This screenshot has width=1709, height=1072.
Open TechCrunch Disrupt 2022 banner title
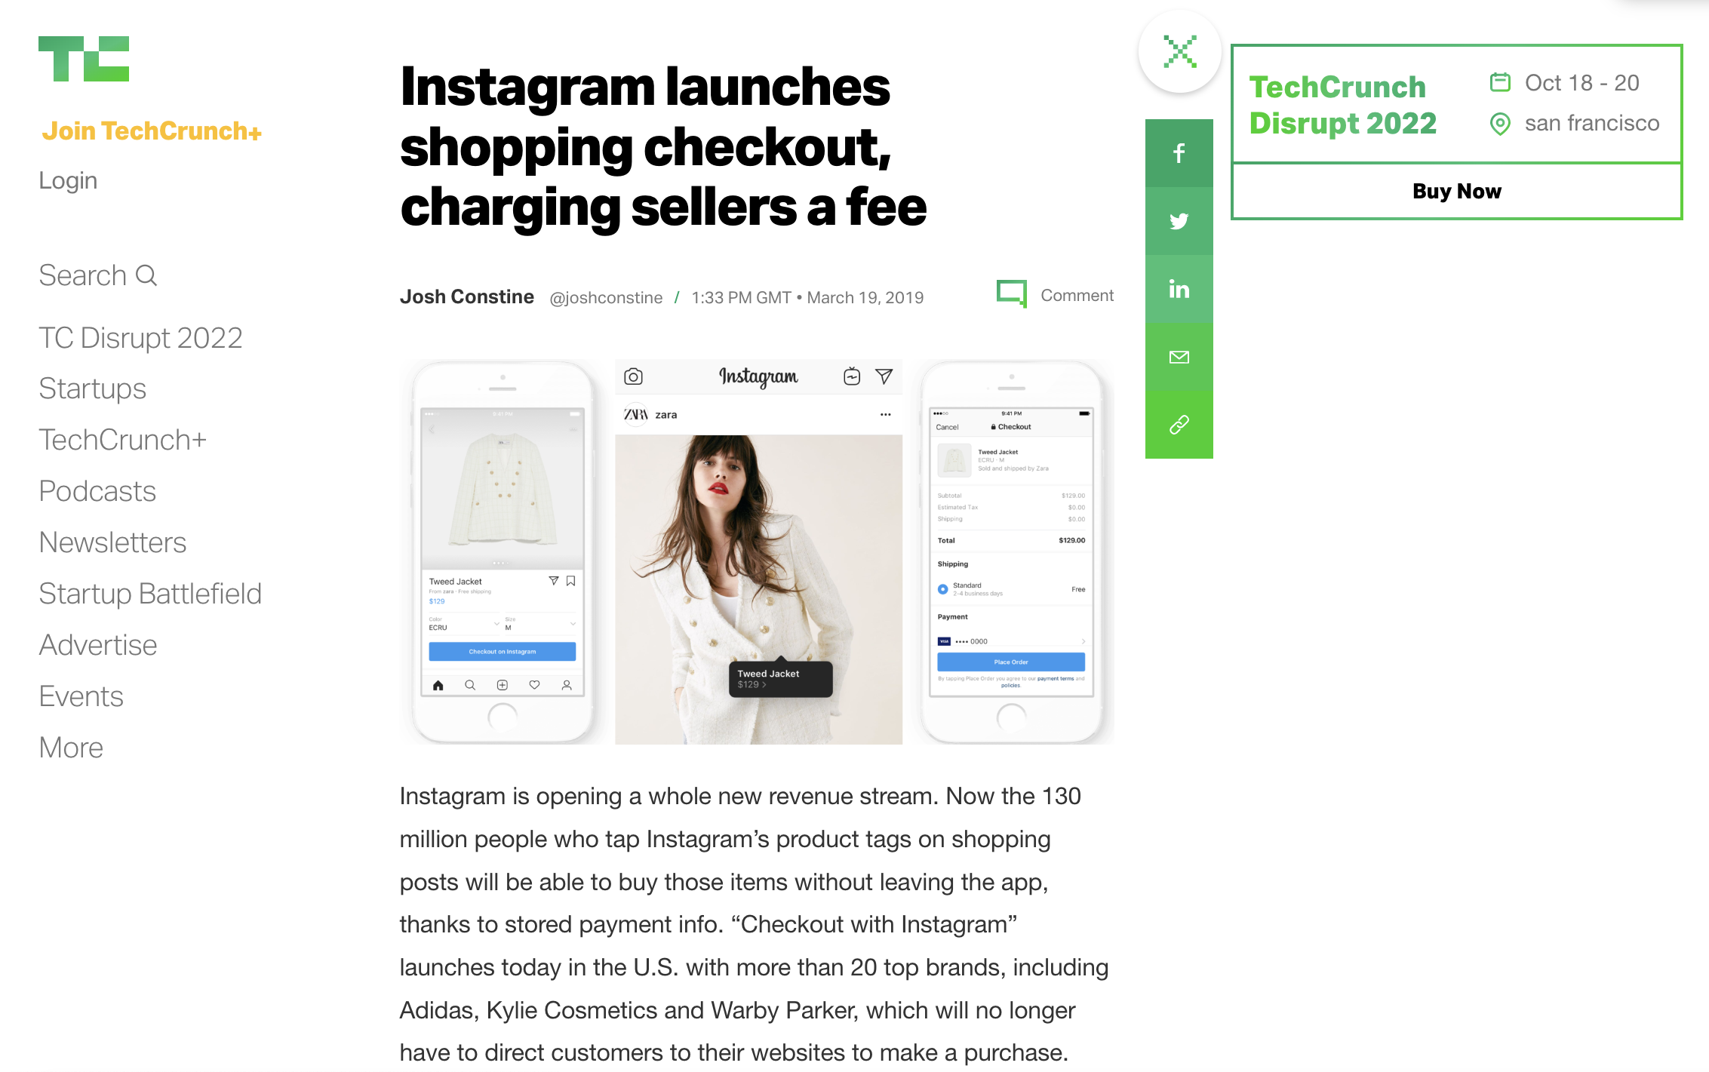[1343, 105]
